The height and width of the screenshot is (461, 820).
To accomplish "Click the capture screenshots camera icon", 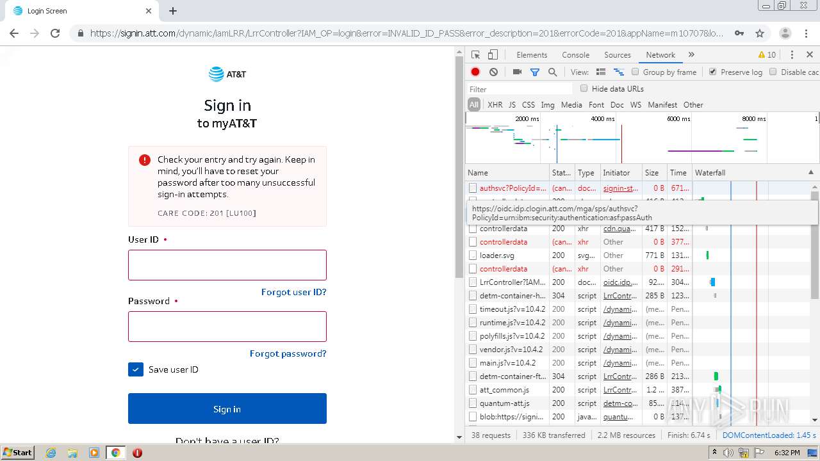I will (517, 72).
